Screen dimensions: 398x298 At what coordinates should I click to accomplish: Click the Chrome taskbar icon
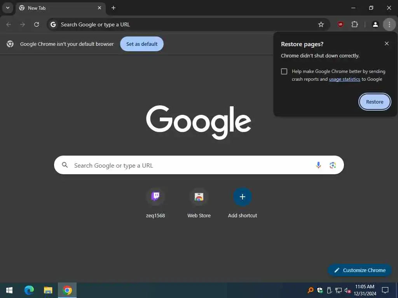click(67, 290)
